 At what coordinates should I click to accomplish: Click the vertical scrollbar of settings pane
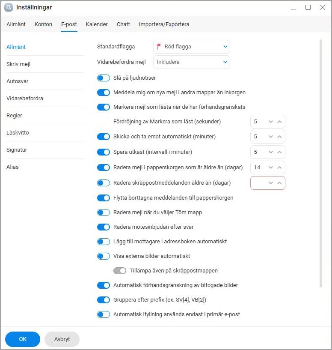[320, 163]
